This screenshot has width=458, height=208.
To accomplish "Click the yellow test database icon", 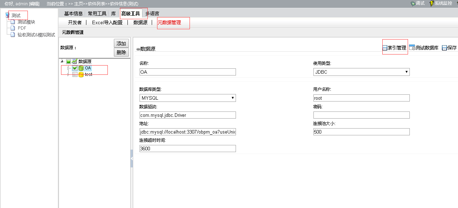I will (81, 74).
